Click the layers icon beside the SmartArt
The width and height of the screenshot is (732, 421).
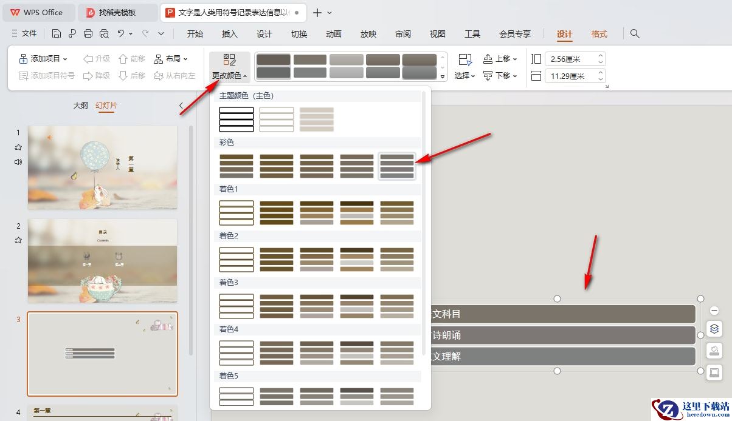714,329
